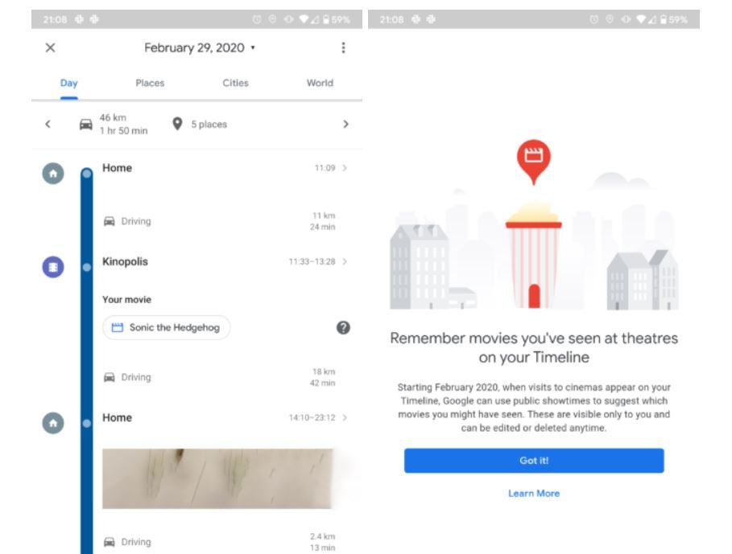This screenshot has width=732, height=554.
Task: Open the three-dot overflow menu
Action: (343, 48)
